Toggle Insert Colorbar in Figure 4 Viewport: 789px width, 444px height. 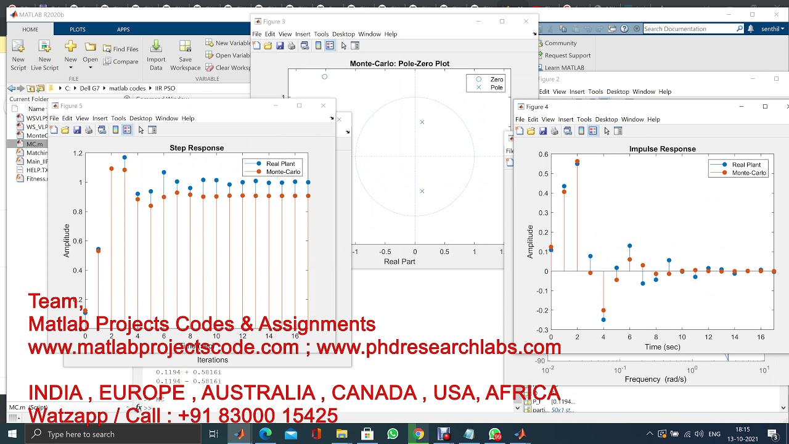coord(581,131)
